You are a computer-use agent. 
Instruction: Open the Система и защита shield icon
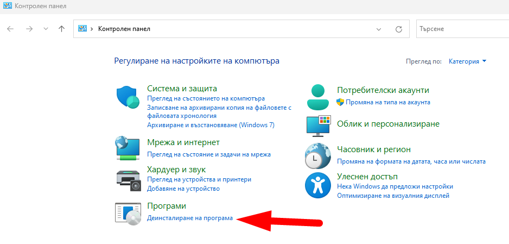tap(128, 98)
